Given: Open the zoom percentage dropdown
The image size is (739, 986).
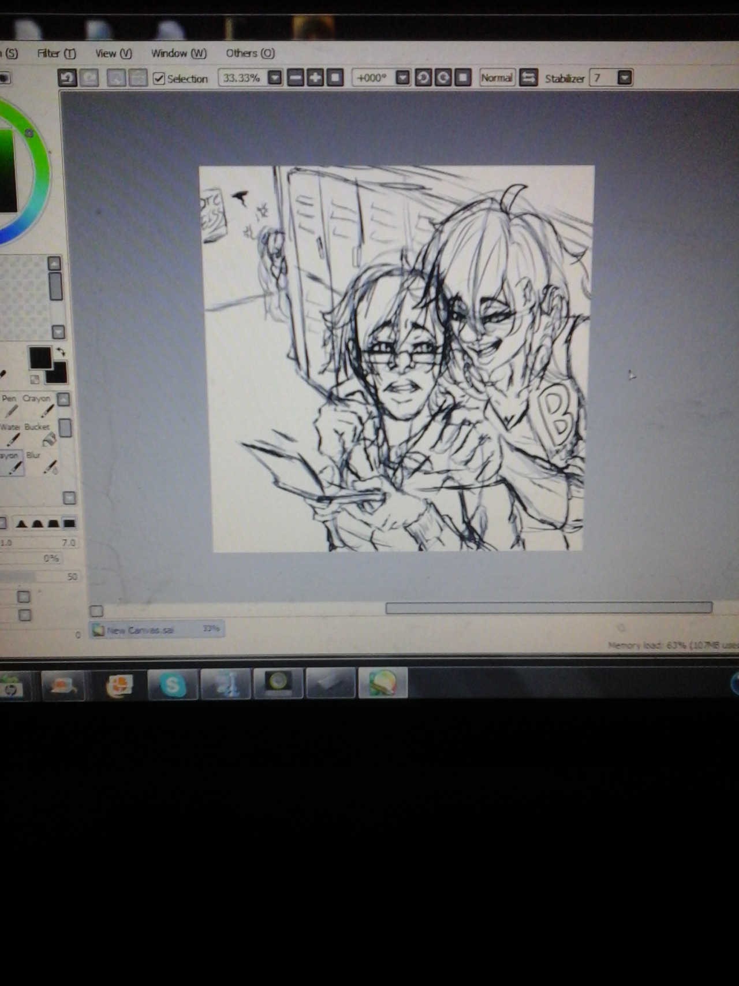Looking at the screenshot, I should point(275,77).
